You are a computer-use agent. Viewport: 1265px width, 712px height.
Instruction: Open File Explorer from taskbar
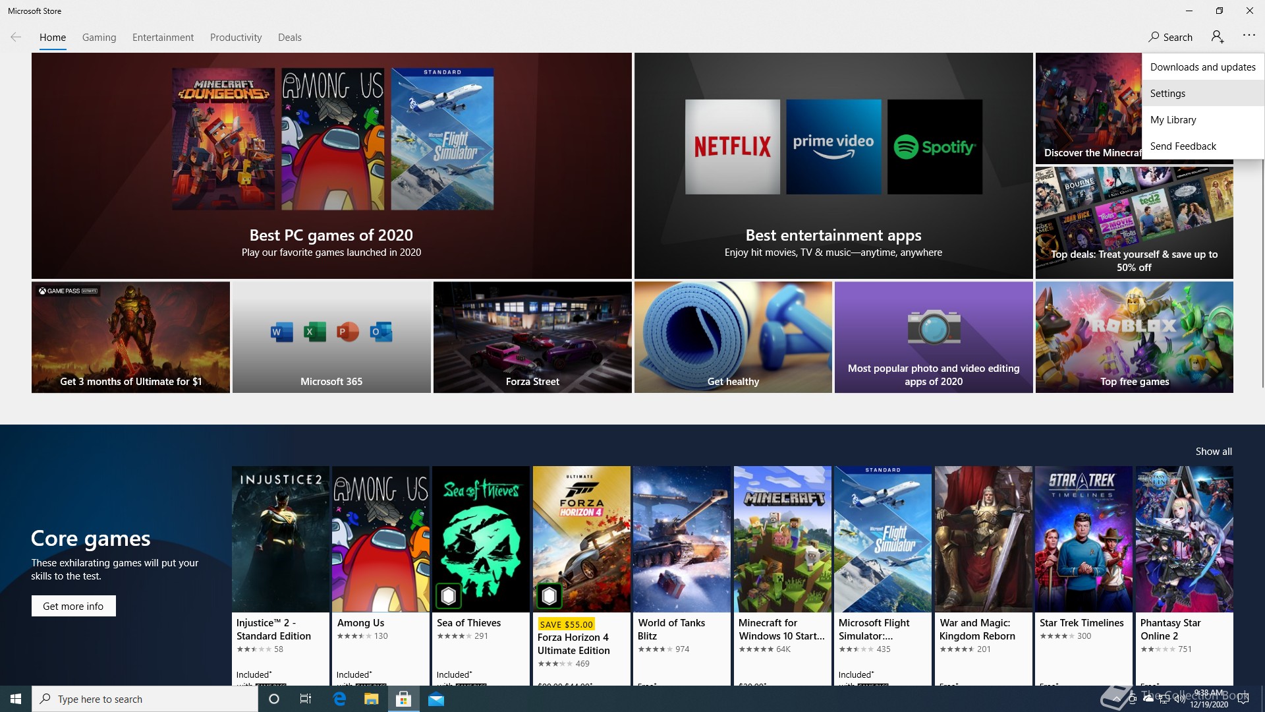pyautogui.click(x=371, y=699)
